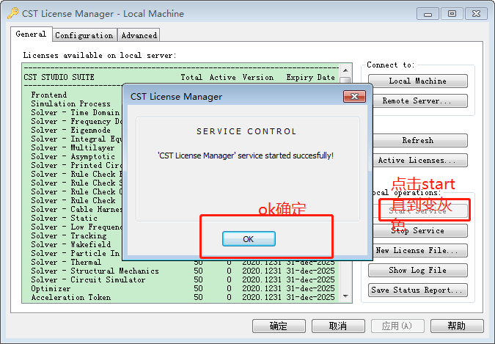Show Active Licenses

(x=420, y=160)
